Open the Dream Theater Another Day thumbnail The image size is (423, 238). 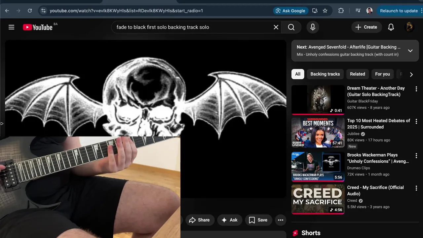click(318, 100)
